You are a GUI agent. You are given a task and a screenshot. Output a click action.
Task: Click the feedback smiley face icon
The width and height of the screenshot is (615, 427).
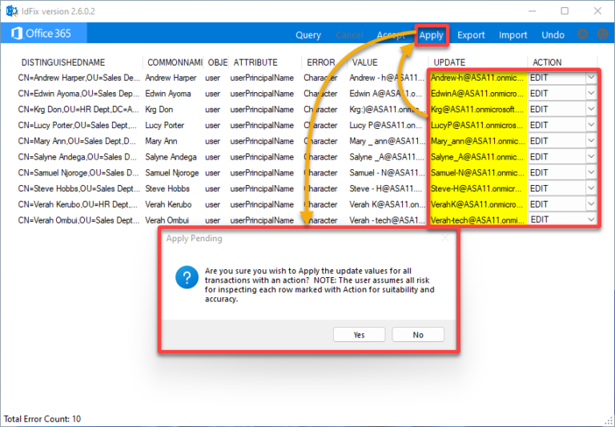coord(603,34)
